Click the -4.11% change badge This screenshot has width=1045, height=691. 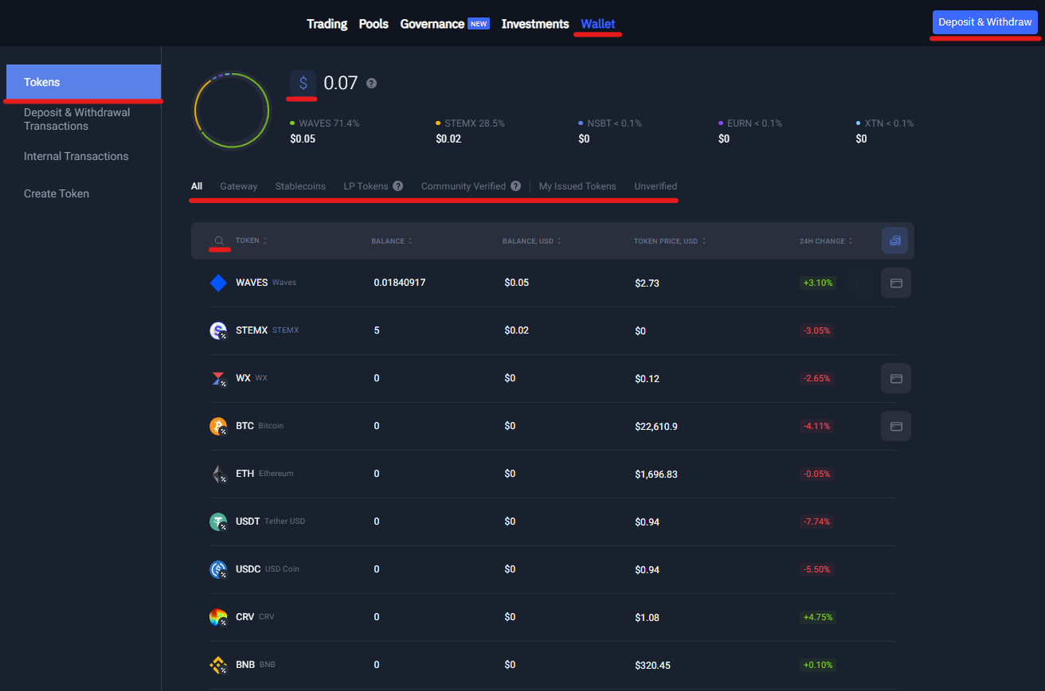coord(816,426)
